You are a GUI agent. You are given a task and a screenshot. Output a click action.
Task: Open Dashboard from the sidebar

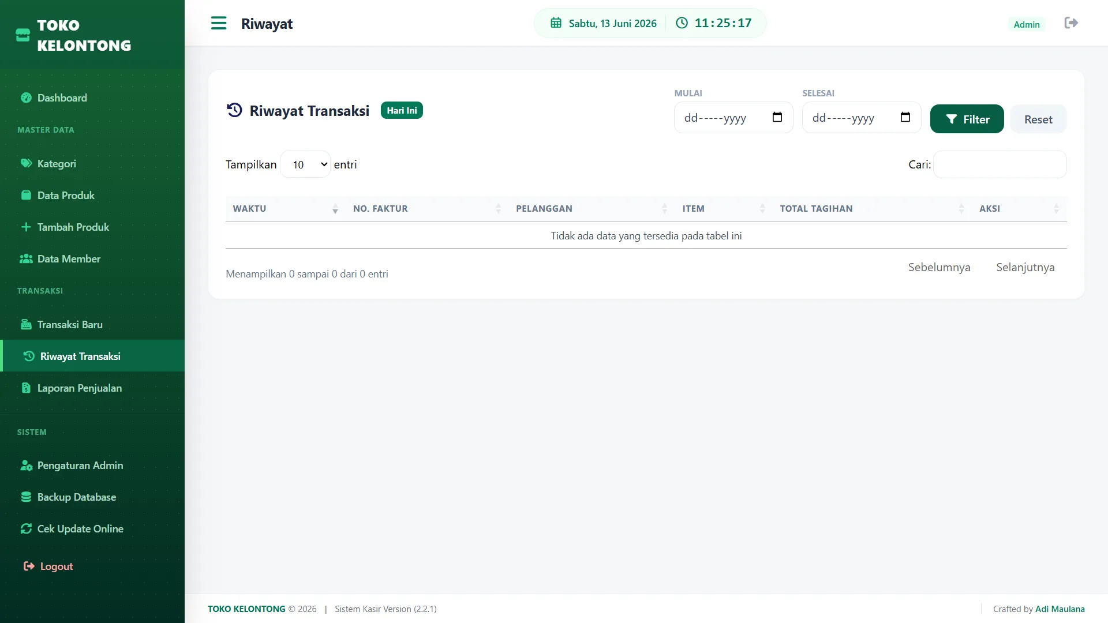92,97
